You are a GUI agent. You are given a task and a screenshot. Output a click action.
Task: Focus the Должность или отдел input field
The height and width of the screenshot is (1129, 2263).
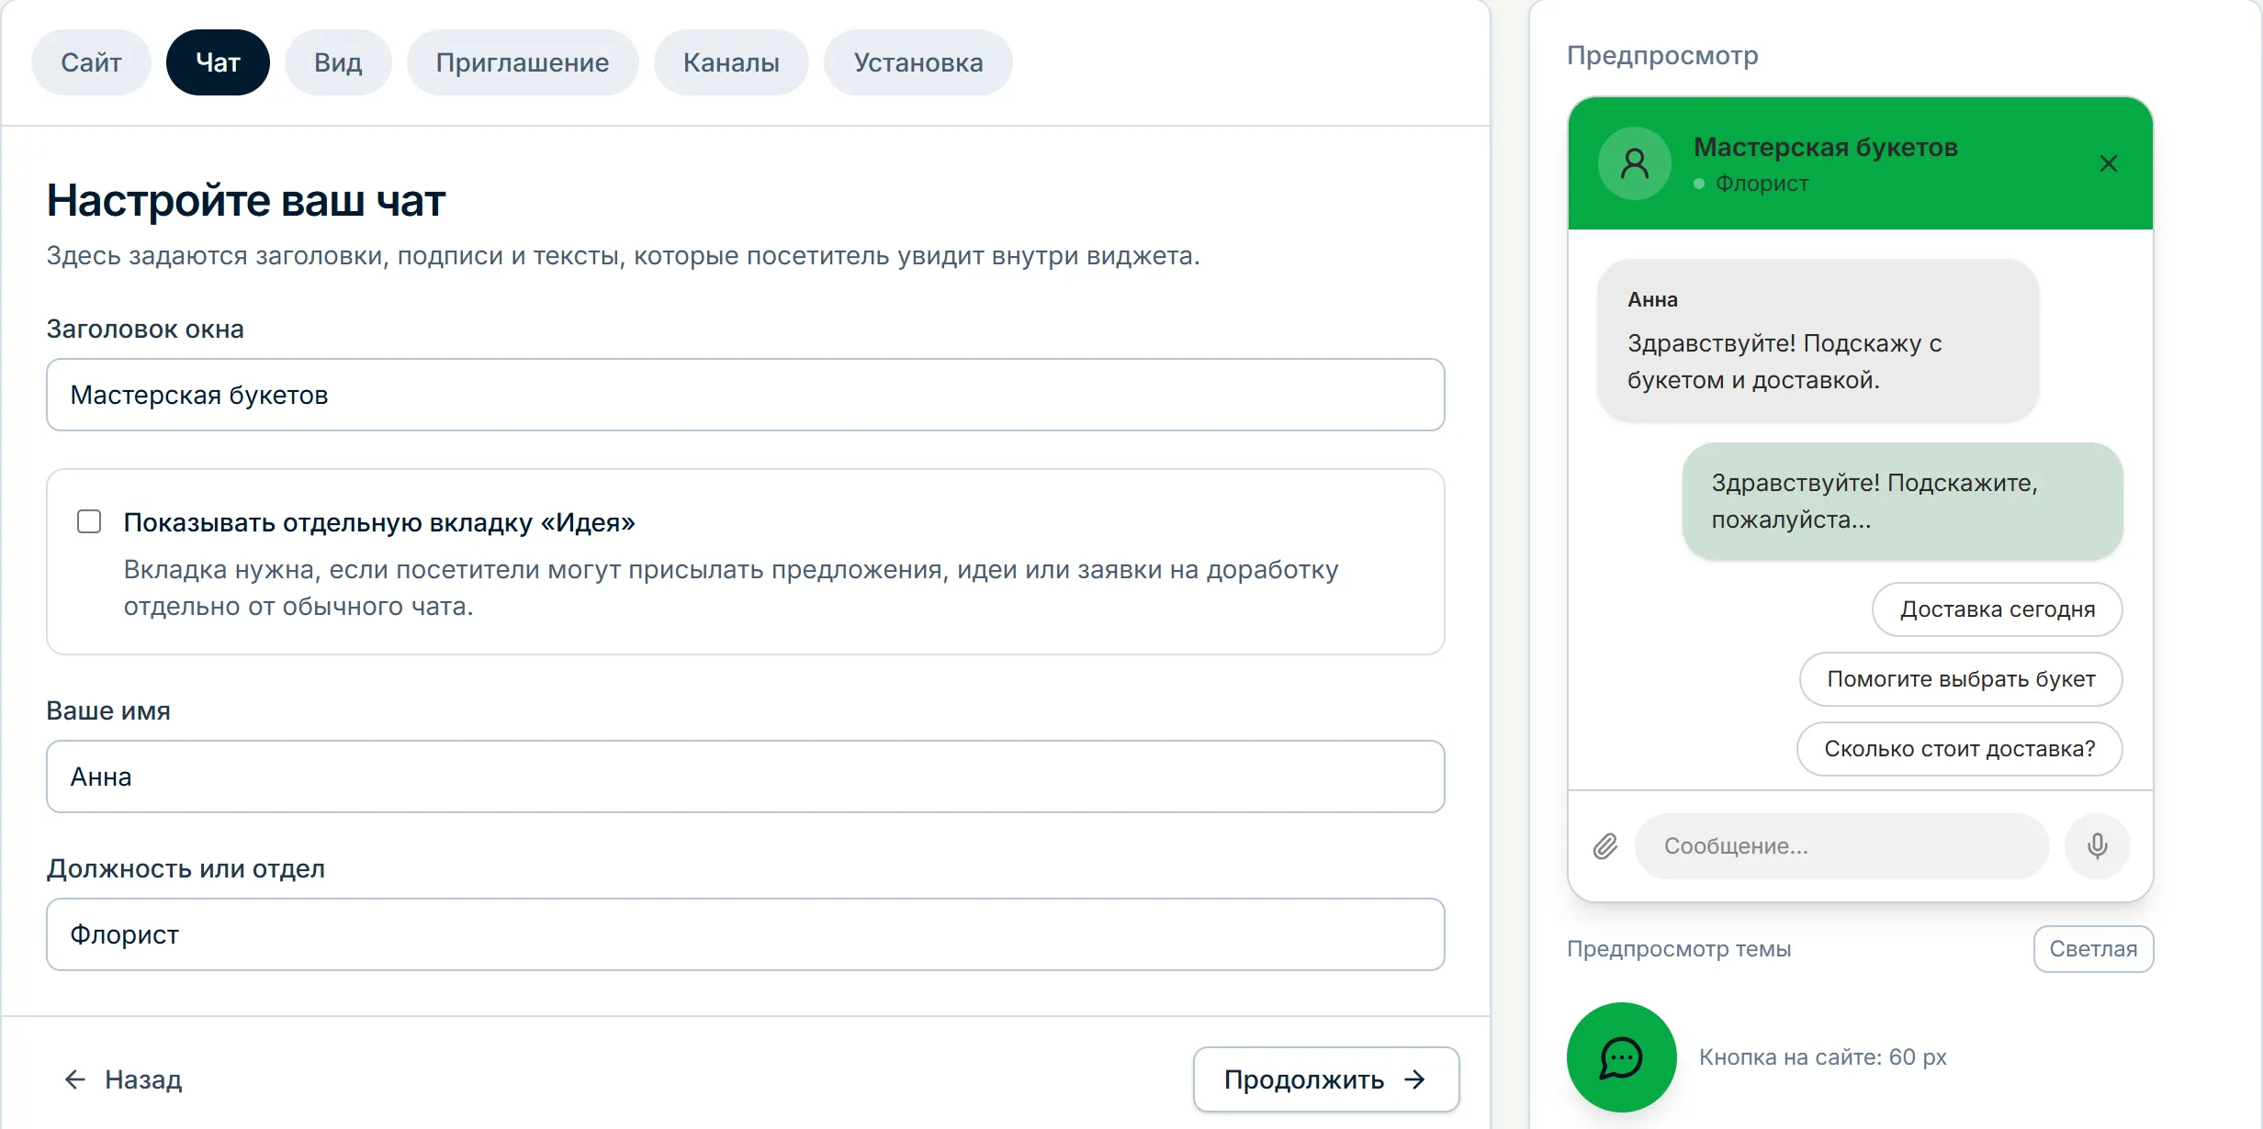746,934
